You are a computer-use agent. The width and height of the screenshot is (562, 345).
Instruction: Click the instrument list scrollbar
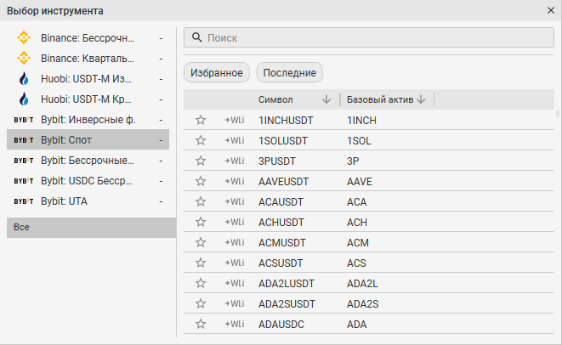click(558, 114)
